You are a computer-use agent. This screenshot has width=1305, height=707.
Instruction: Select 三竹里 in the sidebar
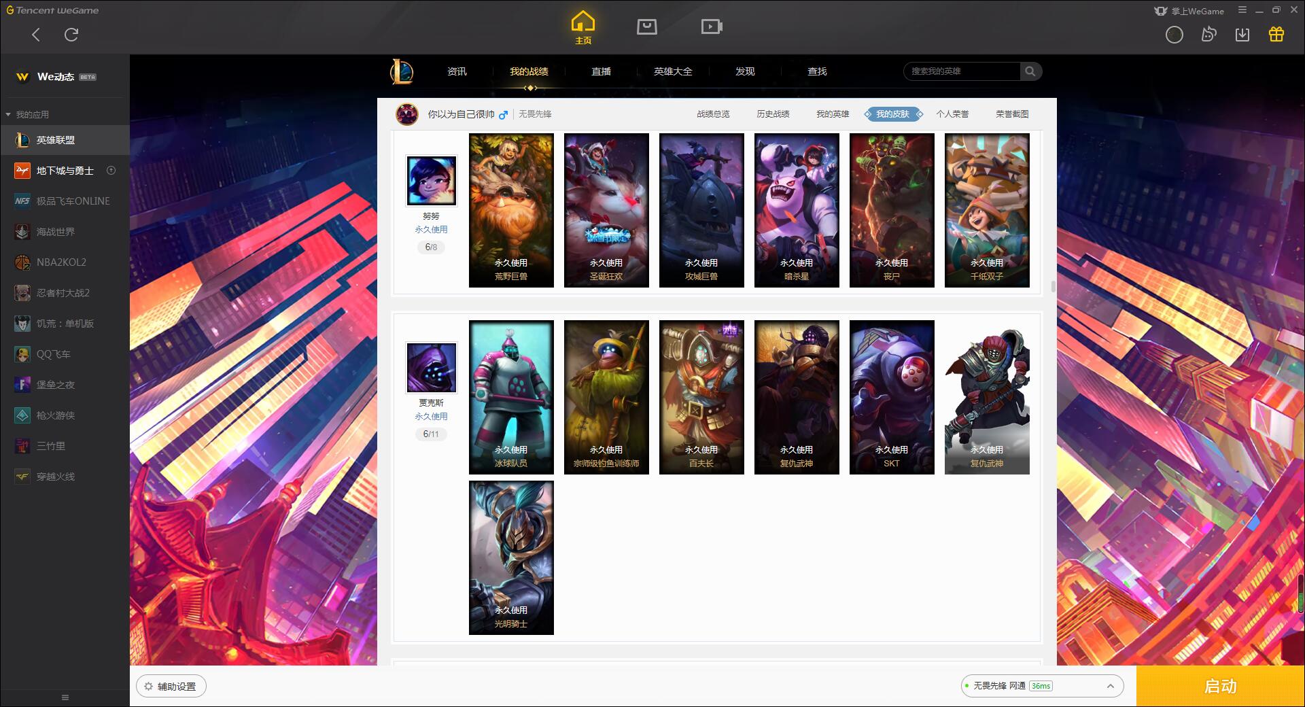pos(65,446)
